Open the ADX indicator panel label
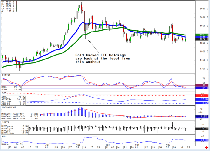The image size is (210, 151). coord(4,93)
